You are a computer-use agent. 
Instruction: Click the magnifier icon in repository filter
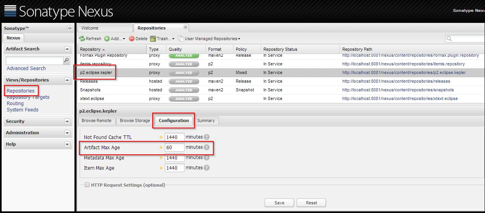click(x=449, y=39)
